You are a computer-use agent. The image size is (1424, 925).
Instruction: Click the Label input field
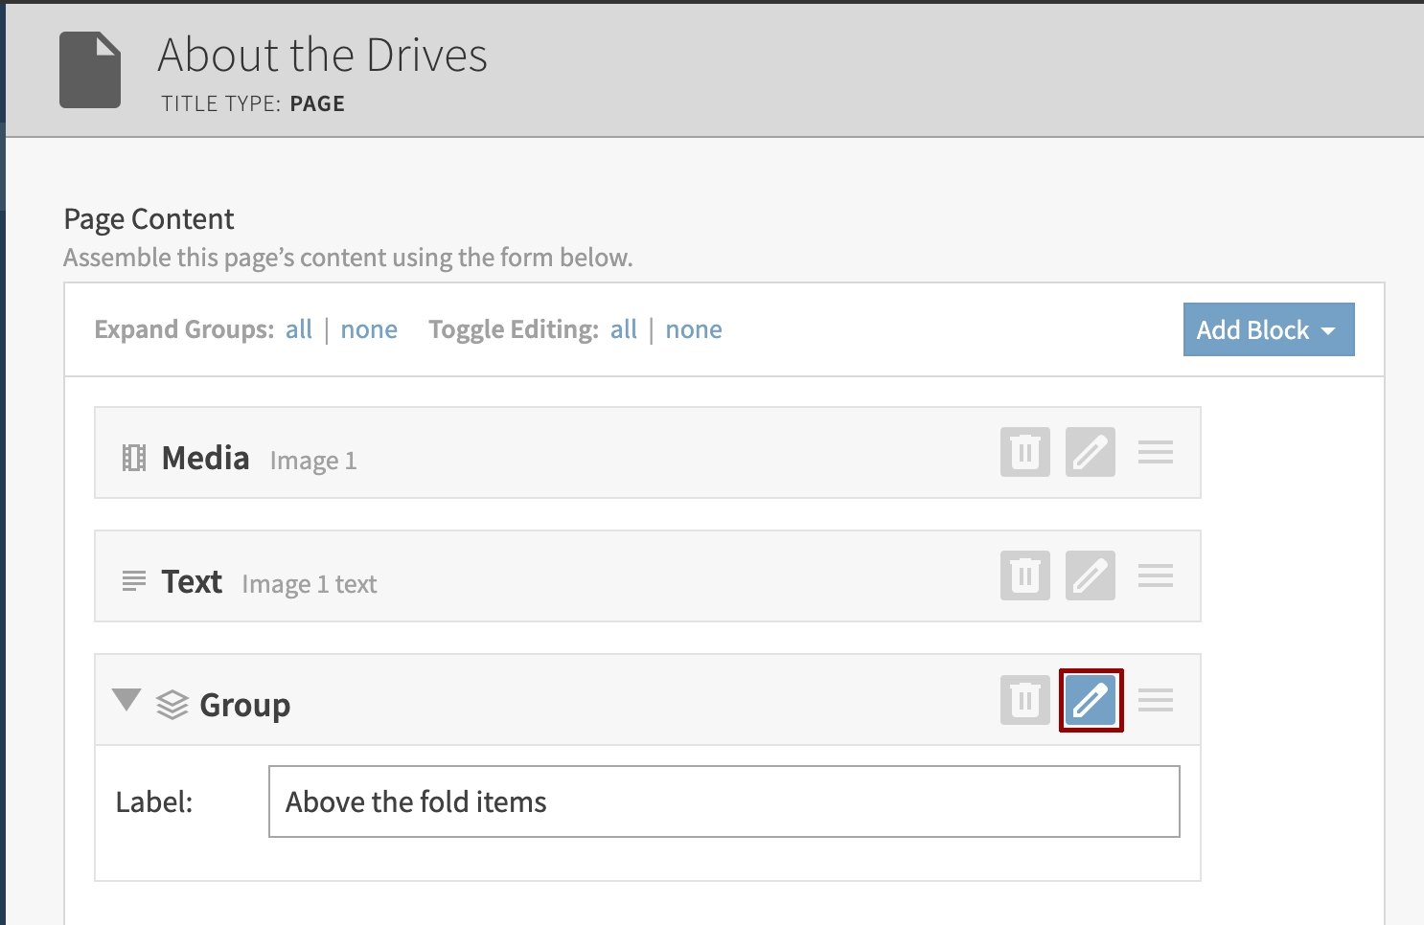723,801
